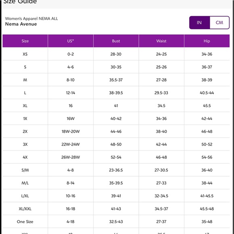Click the Size Guide title
Viewport: 234px width, 234px height.
coord(20,2)
